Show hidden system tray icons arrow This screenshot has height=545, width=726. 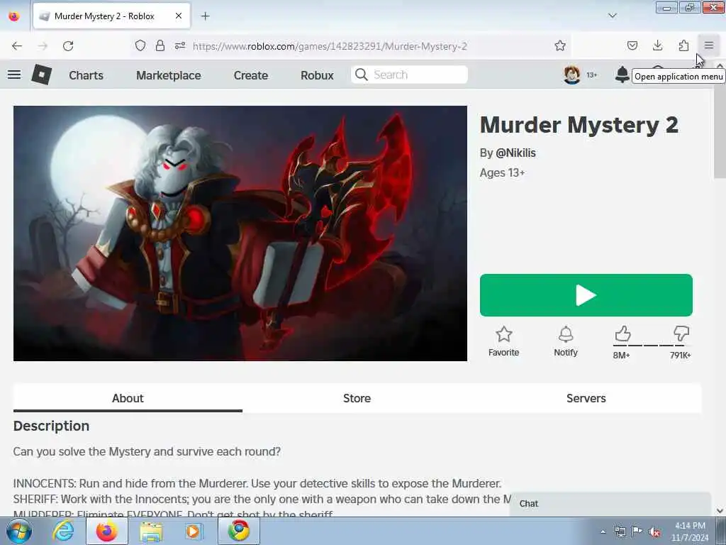(x=603, y=532)
